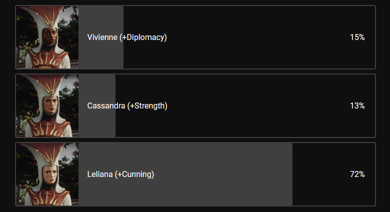Viewport: 390px width, 212px height.
Task: Click the empty dark part of Vivienne's bar
Action: pyautogui.click(x=250, y=37)
